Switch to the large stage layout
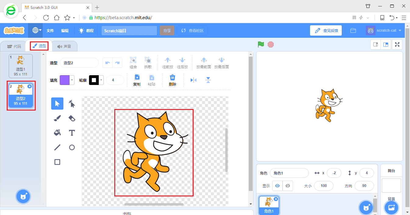The width and height of the screenshot is (410, 215). point(386,44)
